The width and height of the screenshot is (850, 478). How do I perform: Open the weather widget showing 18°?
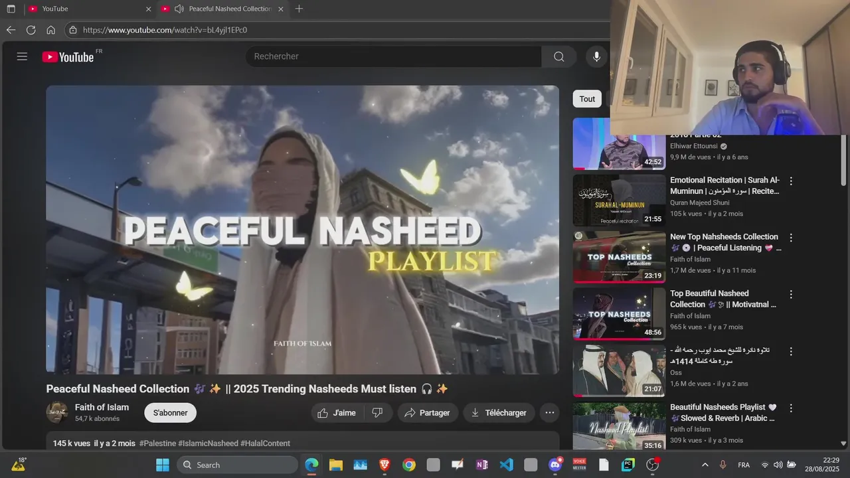(19, 464)
